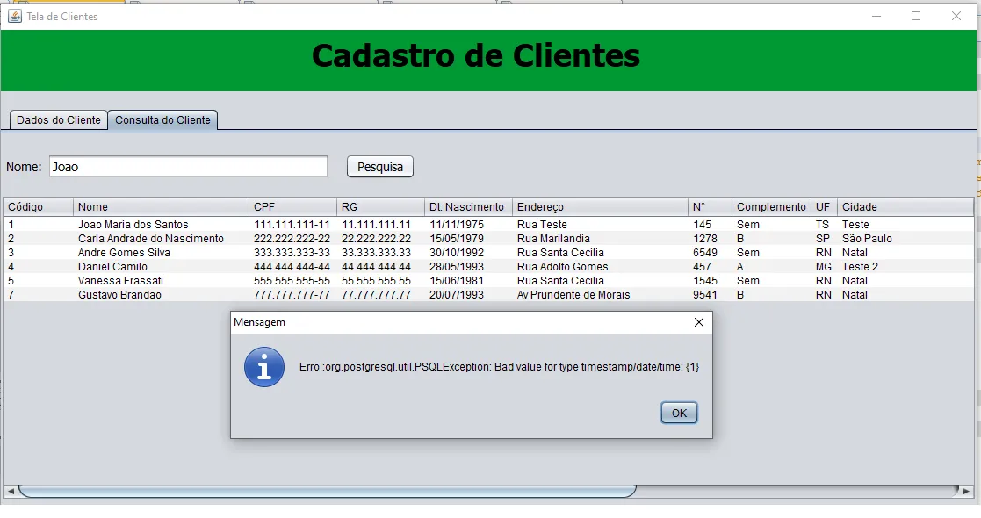Image resolution: width=981 pixels, height=518 pixels.
Task: Focus the Nome search field
Action: 188,167
